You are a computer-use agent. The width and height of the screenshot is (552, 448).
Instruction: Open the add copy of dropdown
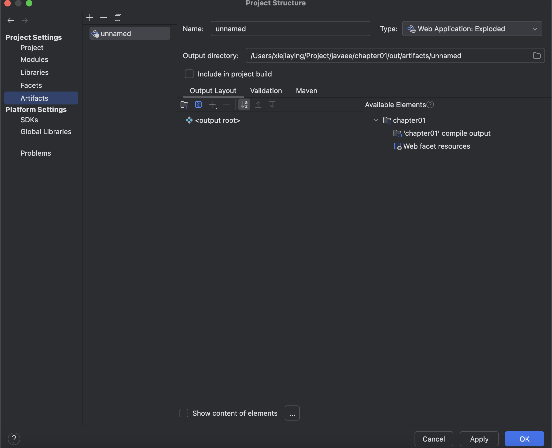(x=213, y=104)
